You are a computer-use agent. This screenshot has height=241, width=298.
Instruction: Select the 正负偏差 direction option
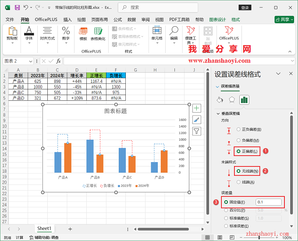pyautogui.click(x=238, y=129)
